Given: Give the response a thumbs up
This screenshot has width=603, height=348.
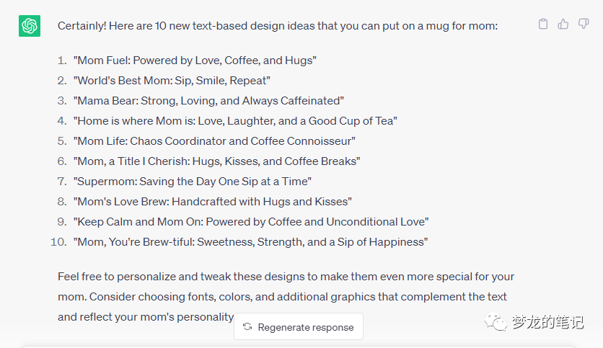Looking at the screenshot, I should [563, 24].
